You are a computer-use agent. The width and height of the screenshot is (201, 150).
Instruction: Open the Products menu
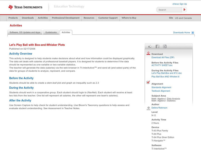(13, 18)
